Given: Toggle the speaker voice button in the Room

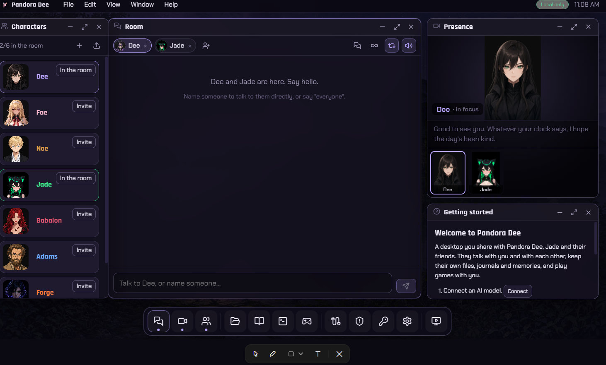Looking at the screenshot, I should point(409,46).
